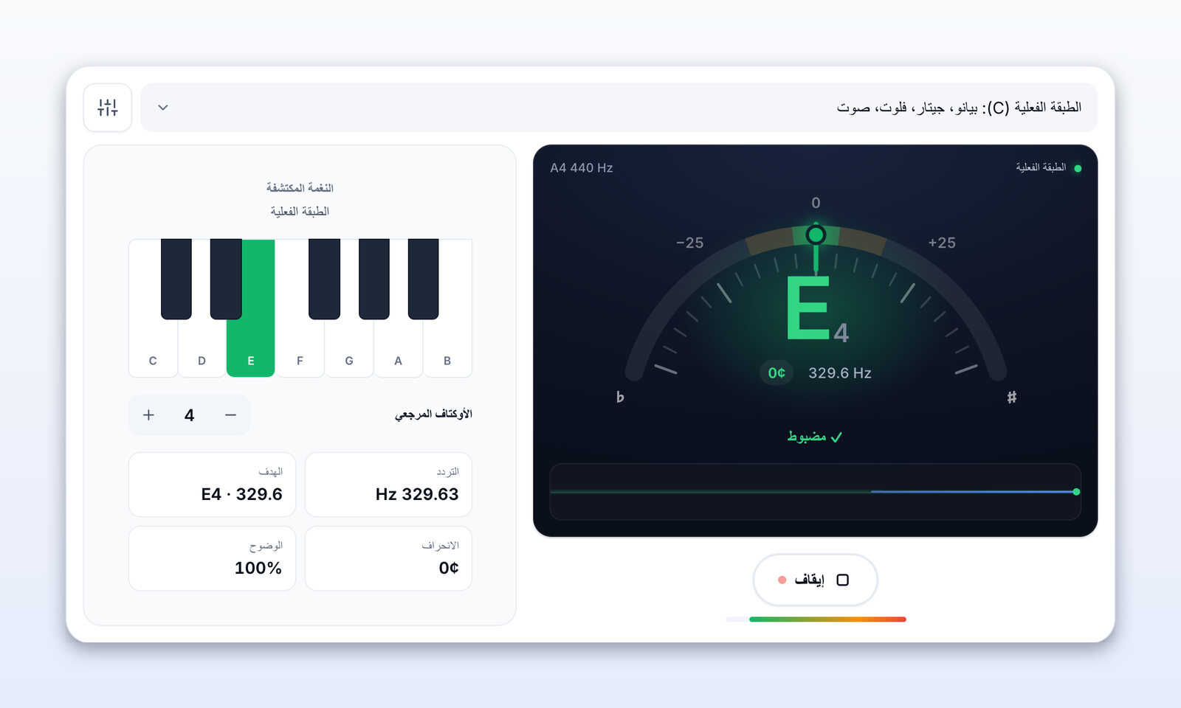Select the A piano key
This screenshot has width=1181, height=708.
coord(398,348)
